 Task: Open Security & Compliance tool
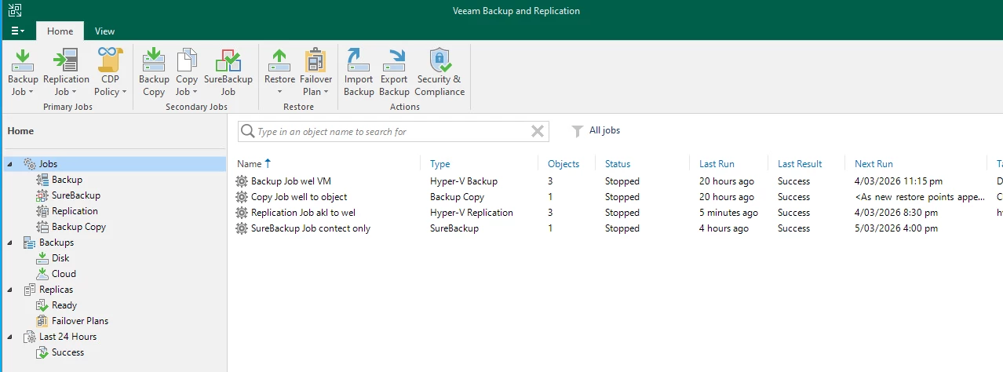tap(439, 61)
